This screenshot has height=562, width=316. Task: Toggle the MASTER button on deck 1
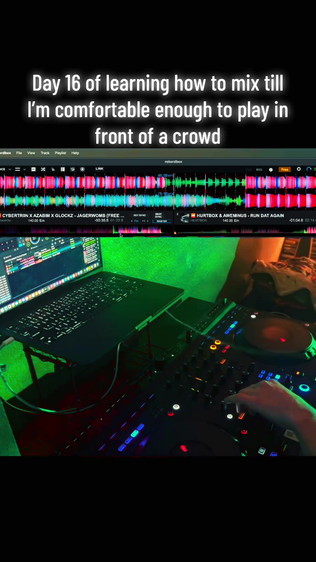pyautogui.click(x=162, y=221)
